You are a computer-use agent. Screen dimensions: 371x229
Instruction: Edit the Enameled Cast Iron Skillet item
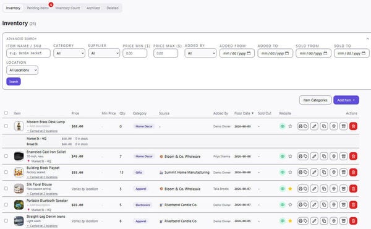click(314, 157)
